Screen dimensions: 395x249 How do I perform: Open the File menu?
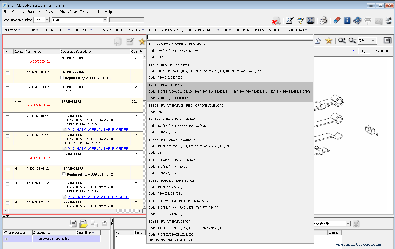pyautogui.click(x=6, y=12)
